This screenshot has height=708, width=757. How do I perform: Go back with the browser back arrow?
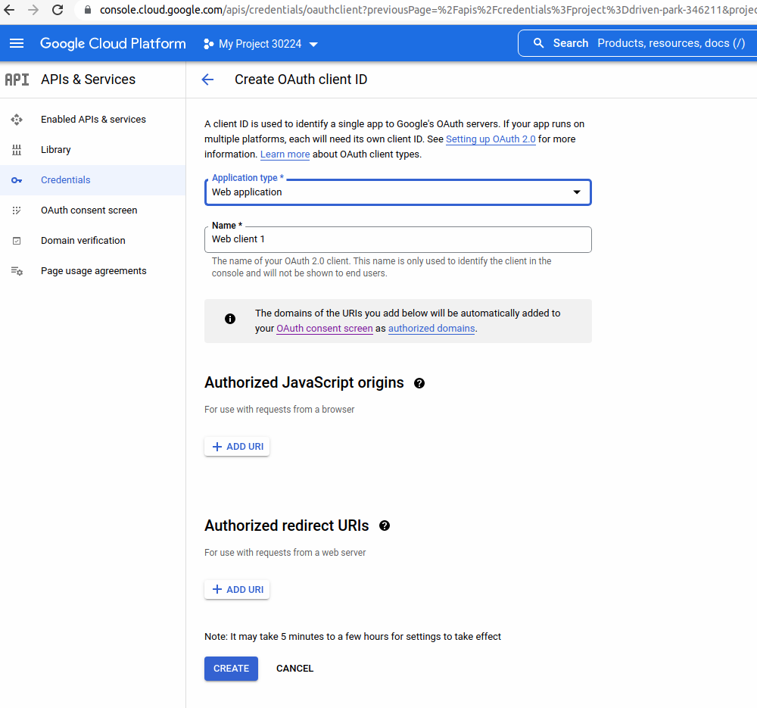pos(9,10)
